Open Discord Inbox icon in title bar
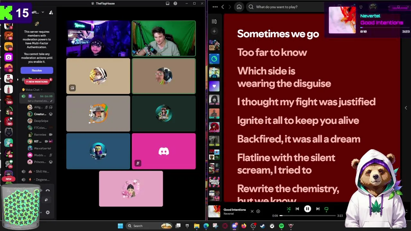 point(168,4)
